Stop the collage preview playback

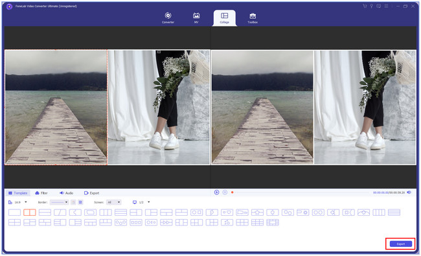coord(225,192)
